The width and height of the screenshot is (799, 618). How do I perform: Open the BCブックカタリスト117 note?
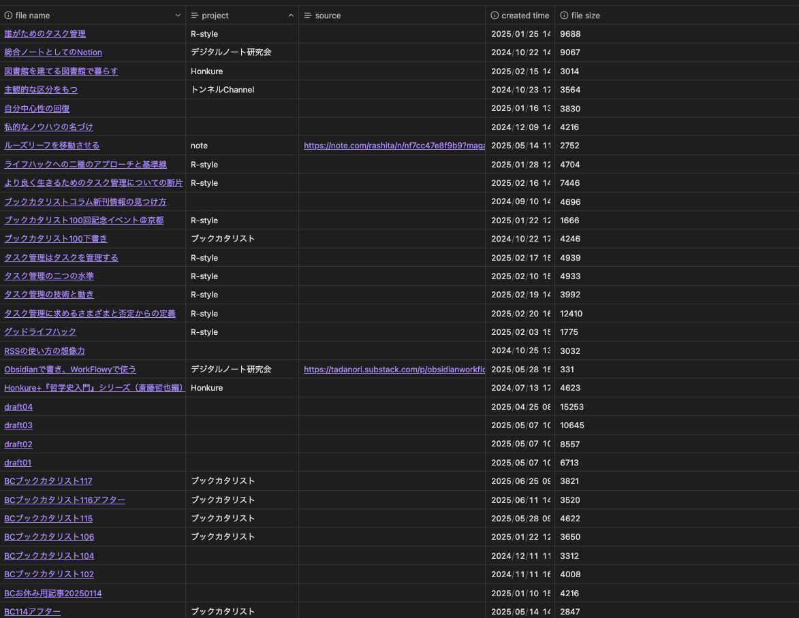tap(48, 481)
